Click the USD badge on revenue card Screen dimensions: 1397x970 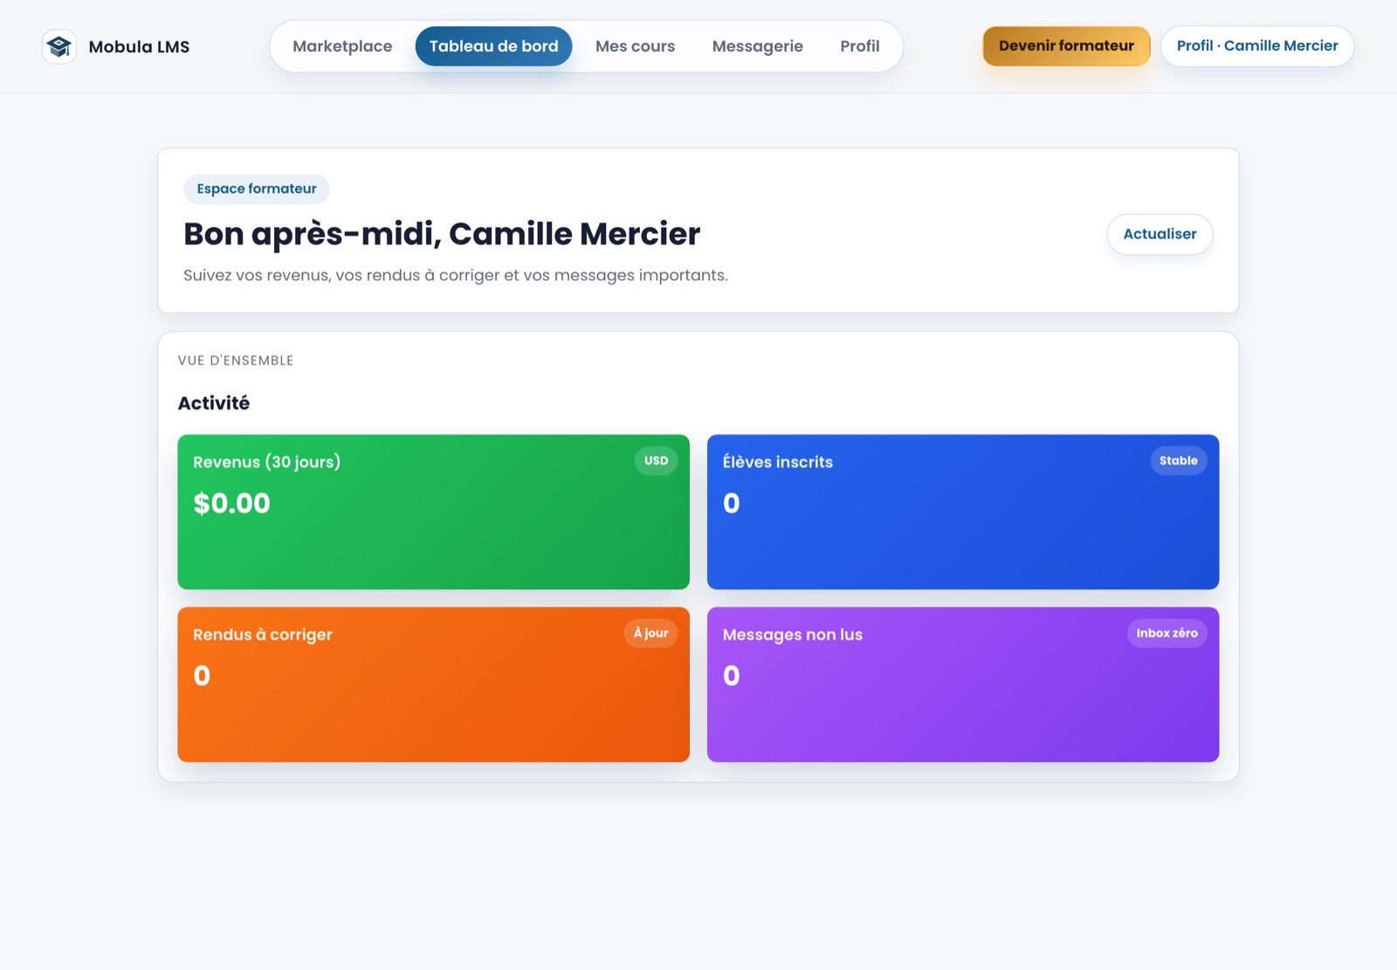[656, 461]
